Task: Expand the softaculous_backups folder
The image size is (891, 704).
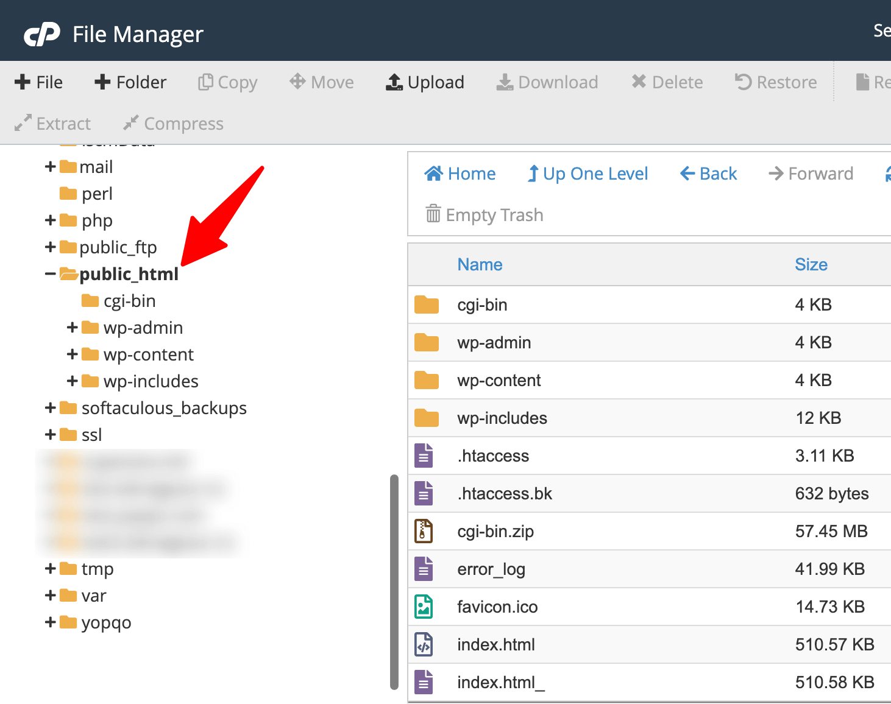Action: tap(50, 407)
